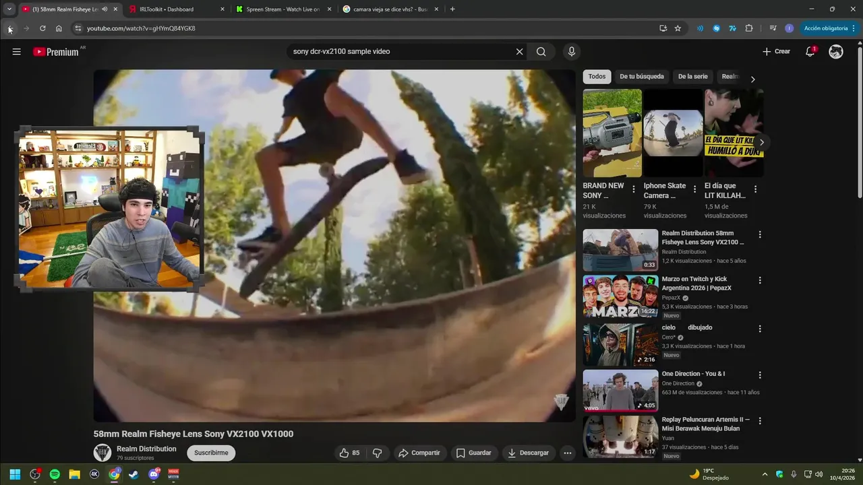Image resolution: width=863 pixels, height=485 pixels.
Task: Open the YouTube hamburger guide menu
Action: 17,52
